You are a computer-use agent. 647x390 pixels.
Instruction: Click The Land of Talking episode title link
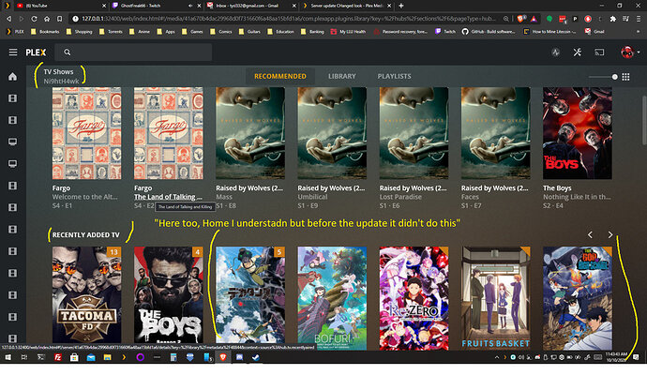(168, 197)
